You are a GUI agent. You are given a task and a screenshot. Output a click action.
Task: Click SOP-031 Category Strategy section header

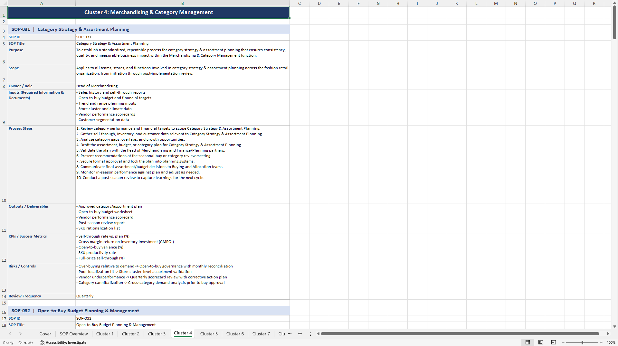[149, 29]
